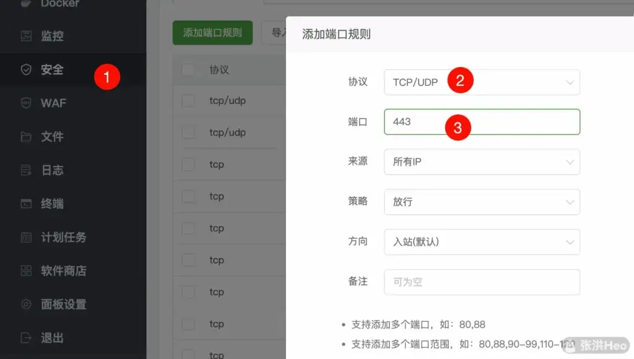The width and height of the screenshot is (634, 359).
Task: Open the 计划任务 scheduled tasks icon
Action: pyautogui.click(x=24, y=237)
